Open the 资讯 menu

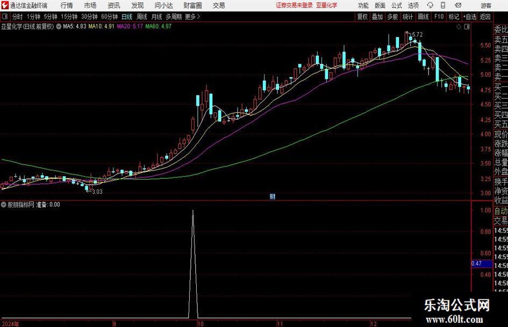pyautogui.click(x=114, y=5)
